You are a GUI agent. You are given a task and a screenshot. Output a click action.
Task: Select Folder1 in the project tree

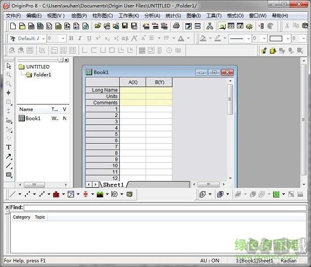(42, 75)
